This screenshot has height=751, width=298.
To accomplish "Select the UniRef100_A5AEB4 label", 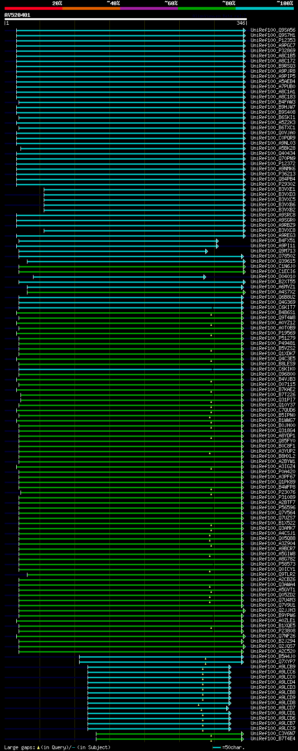I will 273,82.
